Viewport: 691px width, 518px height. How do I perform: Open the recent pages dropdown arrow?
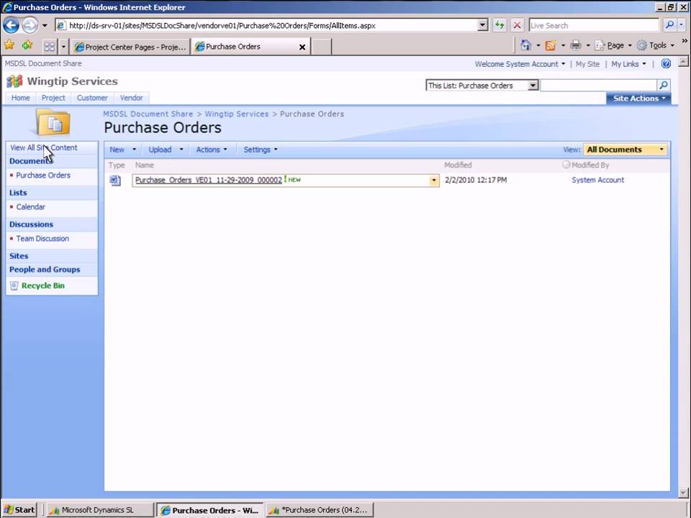[x=45, y=26]
